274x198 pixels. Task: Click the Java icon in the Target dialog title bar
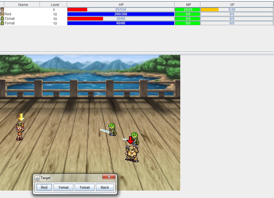pos(37,178)
